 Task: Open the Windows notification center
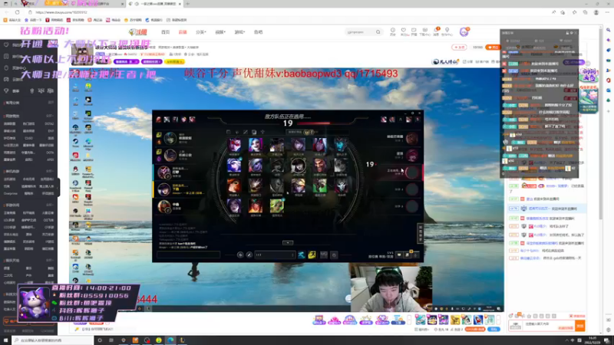608,340
